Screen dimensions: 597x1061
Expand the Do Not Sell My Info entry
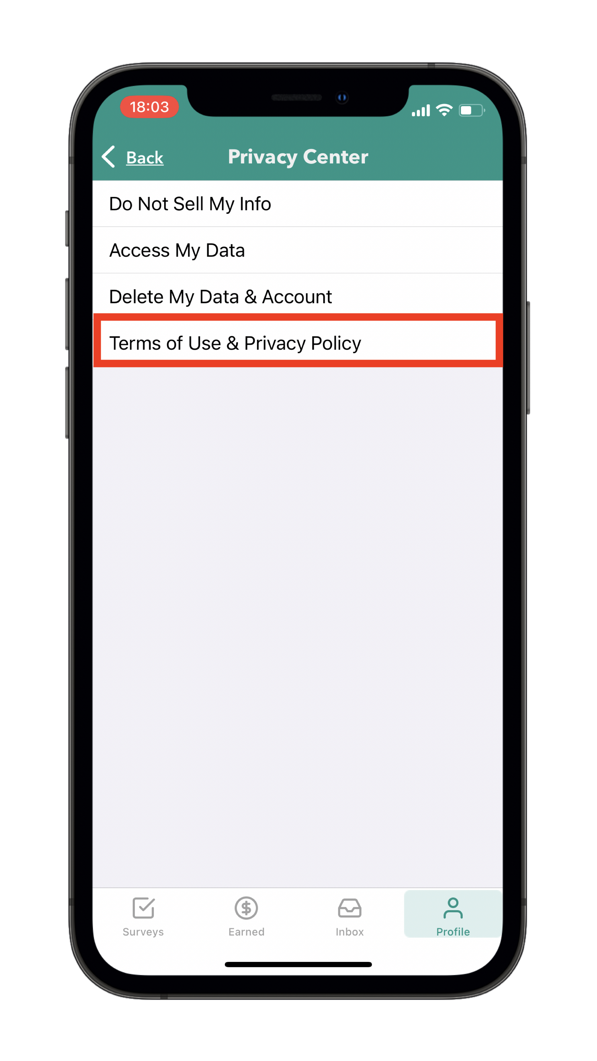pyautogui.click(x=298, y=203)
